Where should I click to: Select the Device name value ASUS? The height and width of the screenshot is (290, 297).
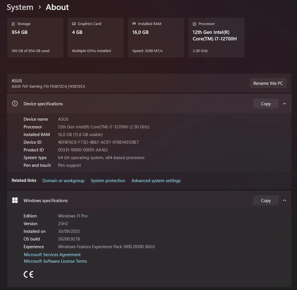(x=63, y=119)
